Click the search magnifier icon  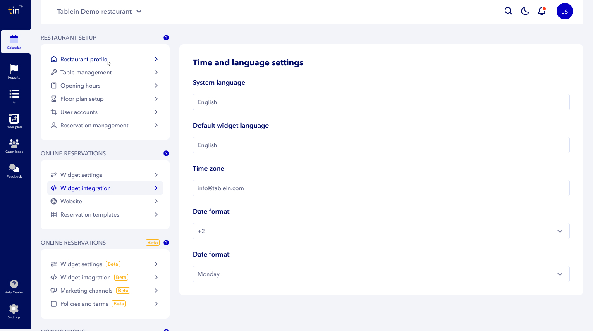(508, 11)
